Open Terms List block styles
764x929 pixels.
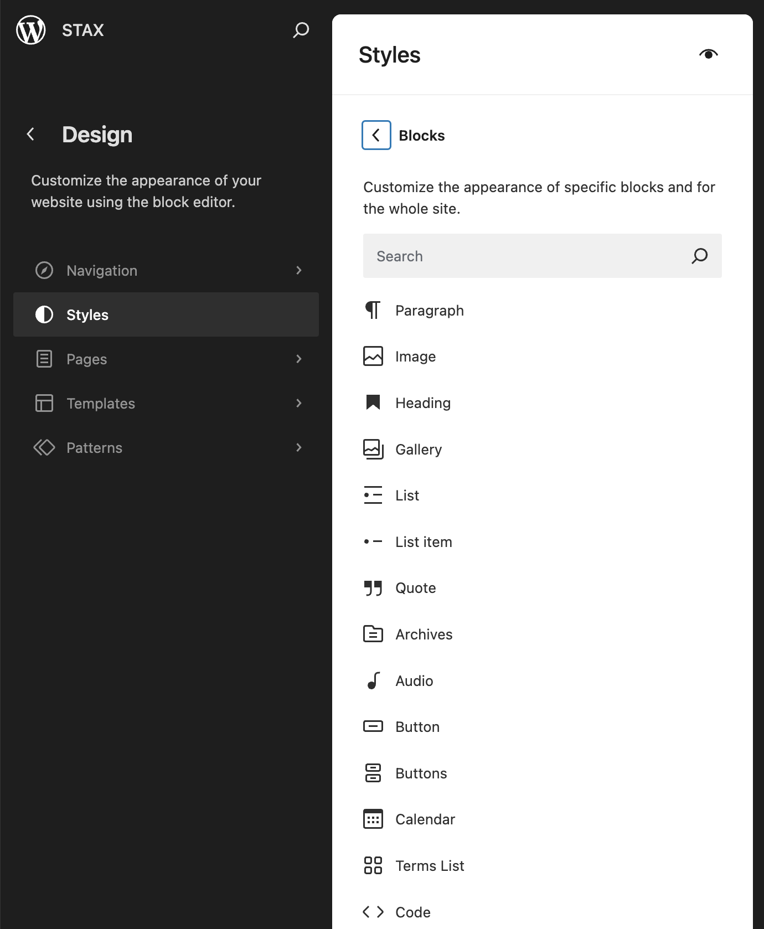coord(543,865)
